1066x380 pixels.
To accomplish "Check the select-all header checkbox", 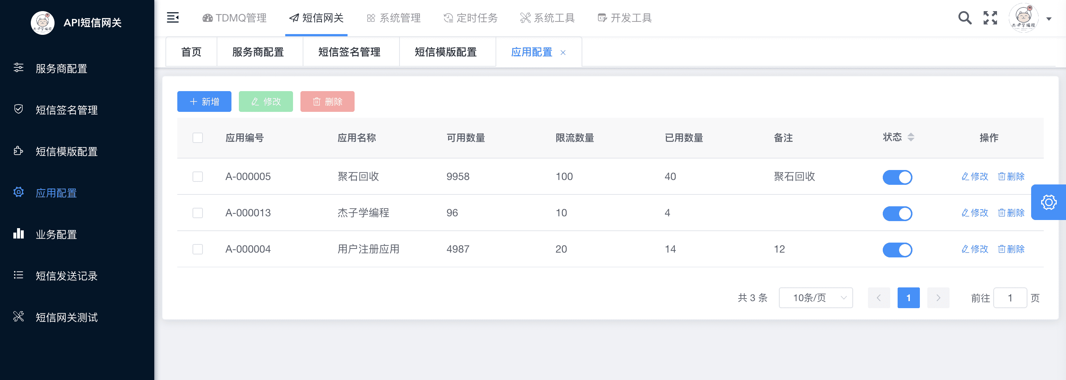I will [x=198, y=137].
